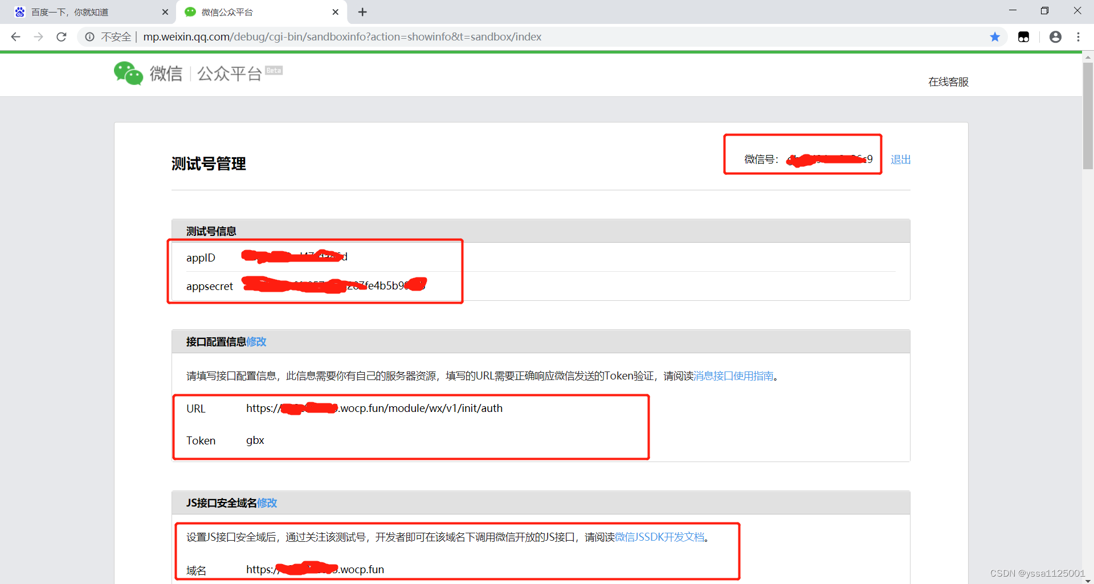Click the appID label

[x=201, y=258]
